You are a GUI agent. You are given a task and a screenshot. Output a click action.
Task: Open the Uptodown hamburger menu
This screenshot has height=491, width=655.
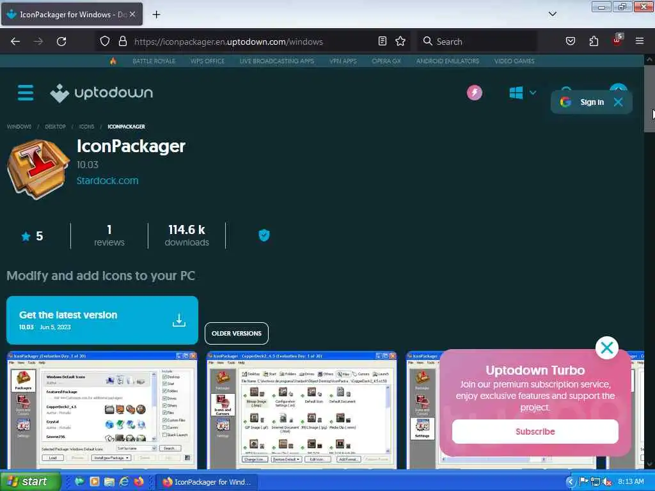point(26,93)
